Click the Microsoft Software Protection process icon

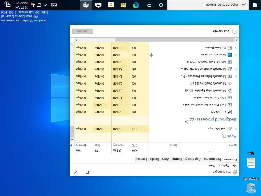pyautogui.click(x=230, y=76)
